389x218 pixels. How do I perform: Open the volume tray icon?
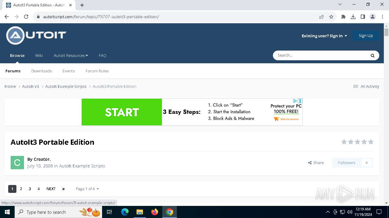point(349,212)
